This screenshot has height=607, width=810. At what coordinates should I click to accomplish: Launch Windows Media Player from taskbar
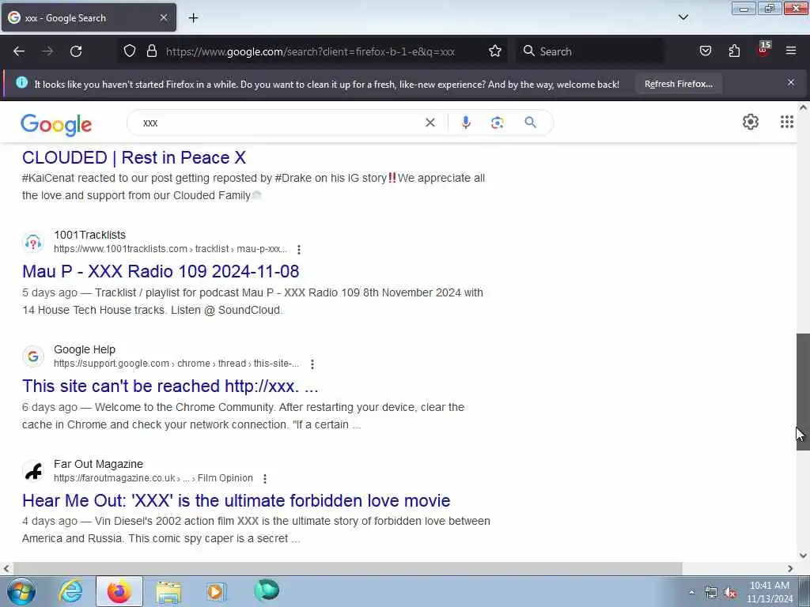(x=217, y=591)
